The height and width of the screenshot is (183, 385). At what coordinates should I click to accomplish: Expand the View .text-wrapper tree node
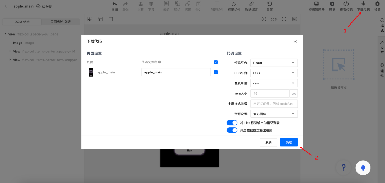10,59
